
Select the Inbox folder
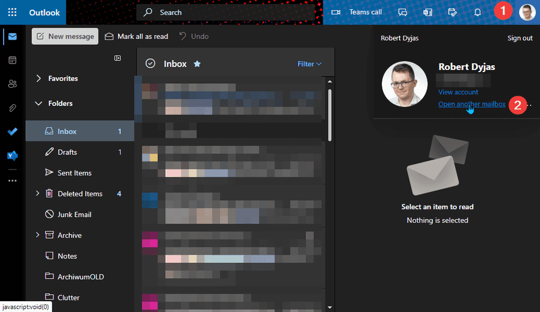[80, 132]
